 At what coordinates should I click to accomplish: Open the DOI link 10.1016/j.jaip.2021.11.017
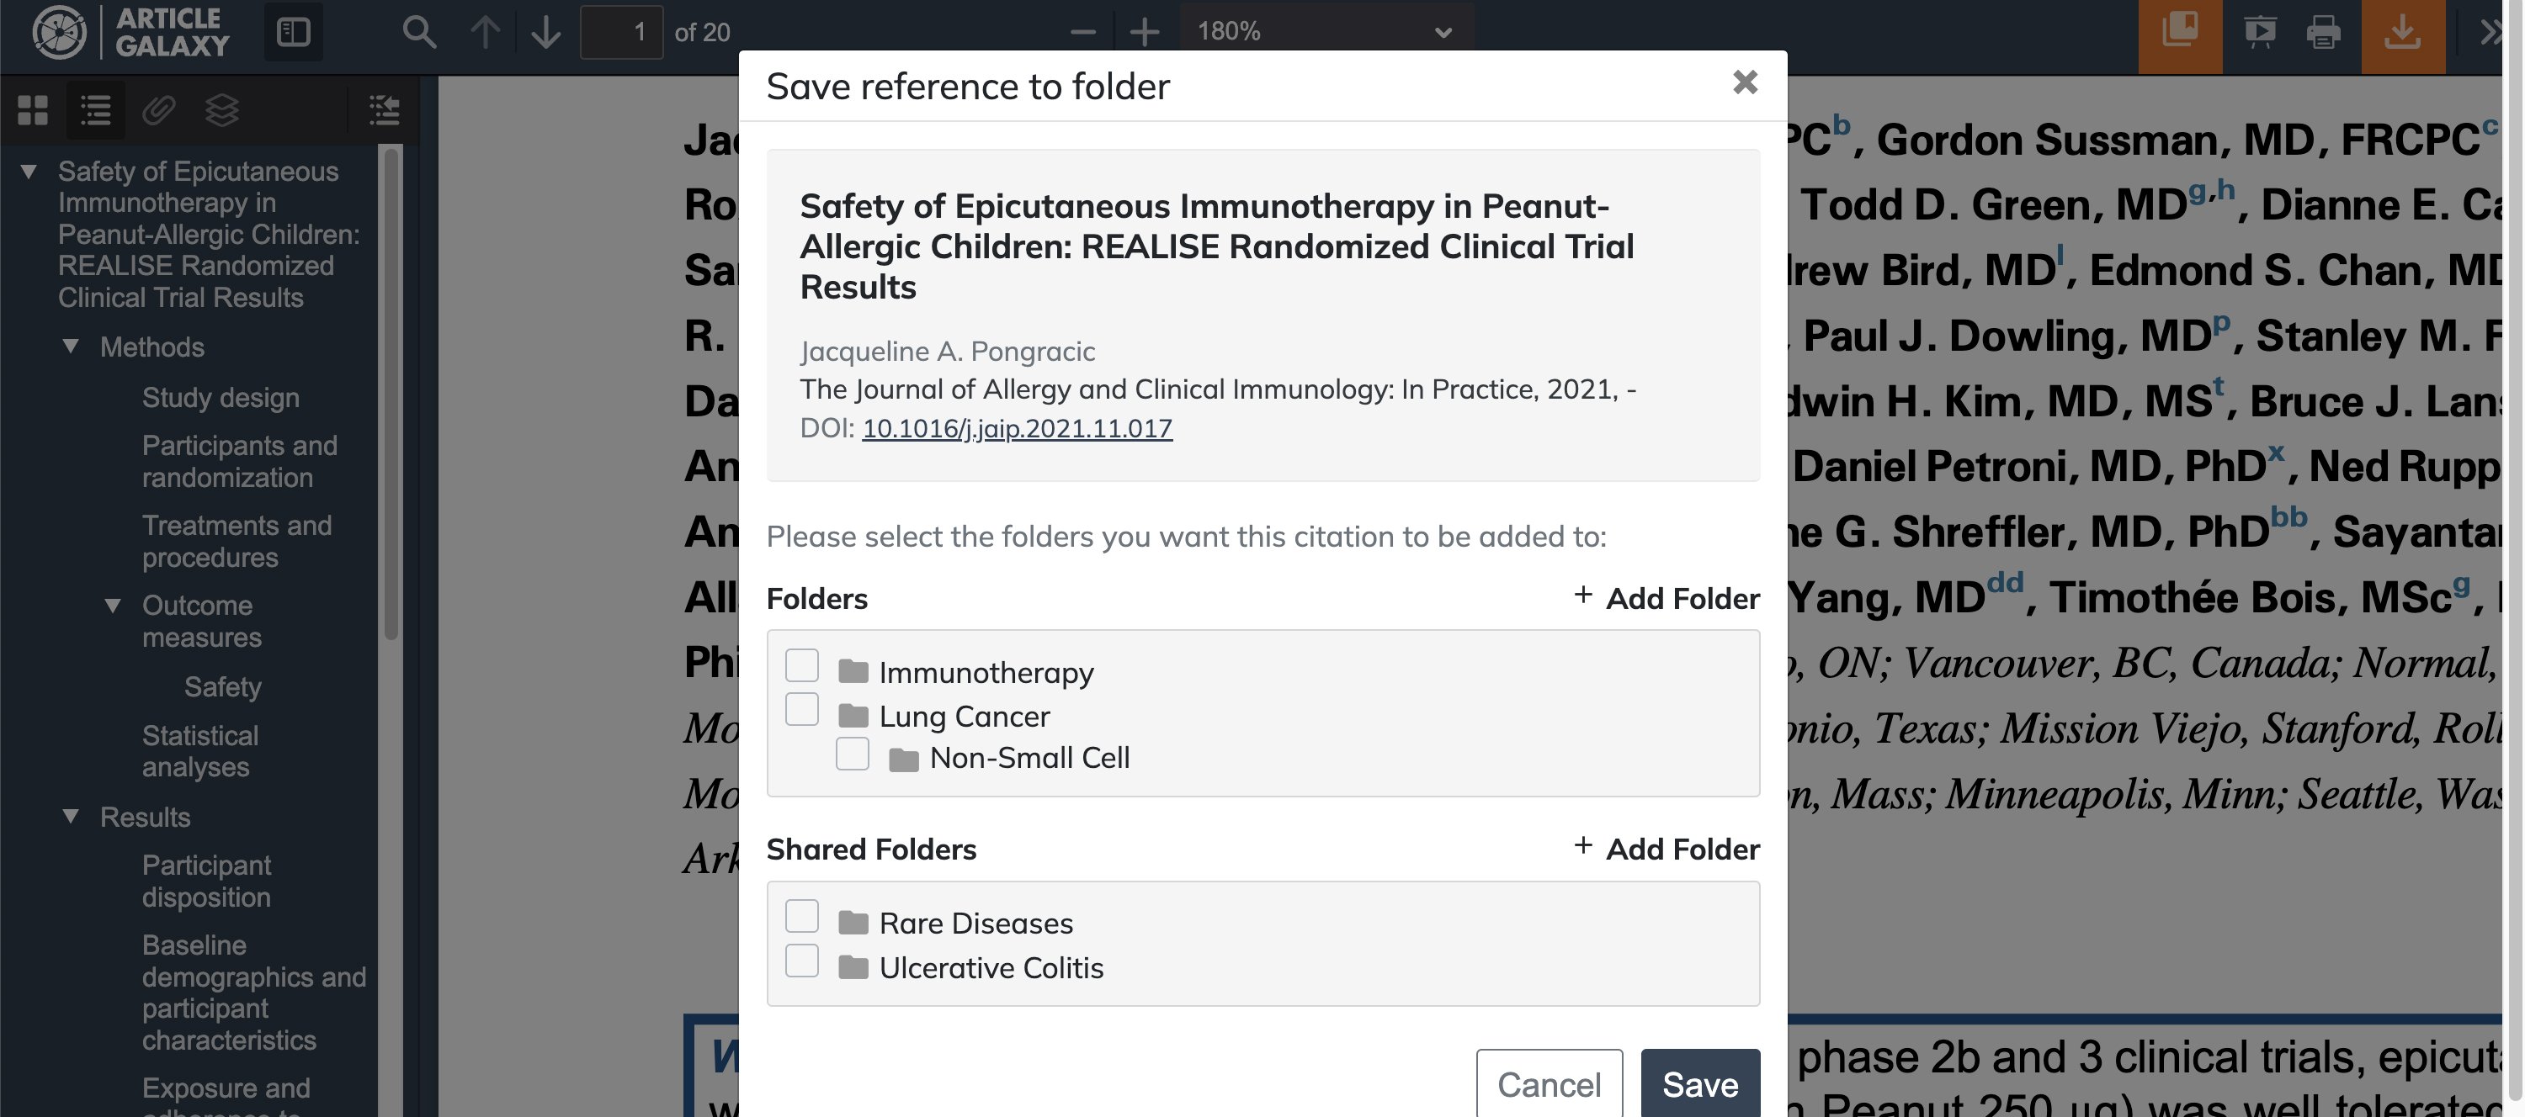click(x=1018, y=428)
